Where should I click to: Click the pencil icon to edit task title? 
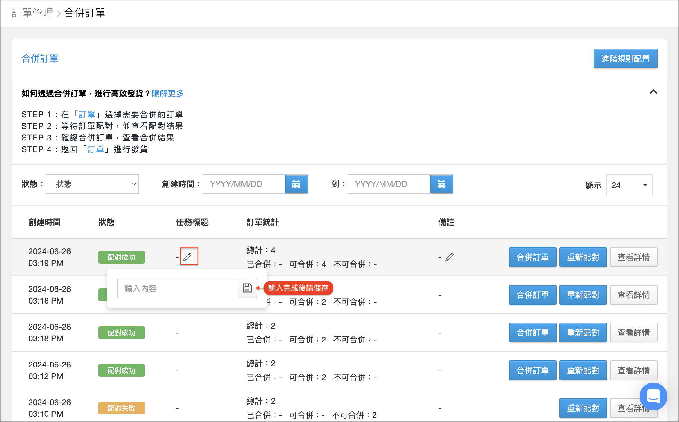tap(187, 257)
